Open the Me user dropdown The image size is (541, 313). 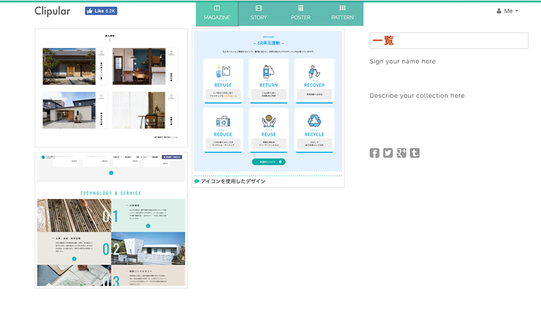[507, 11]
